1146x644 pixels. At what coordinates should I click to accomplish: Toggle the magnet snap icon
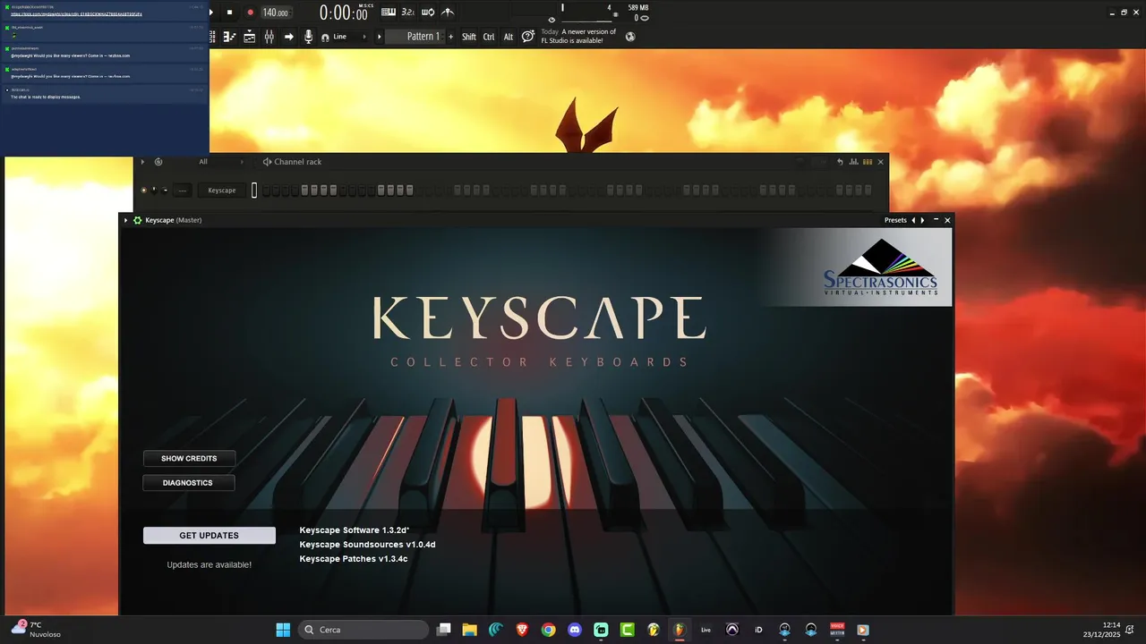[325, 37]
